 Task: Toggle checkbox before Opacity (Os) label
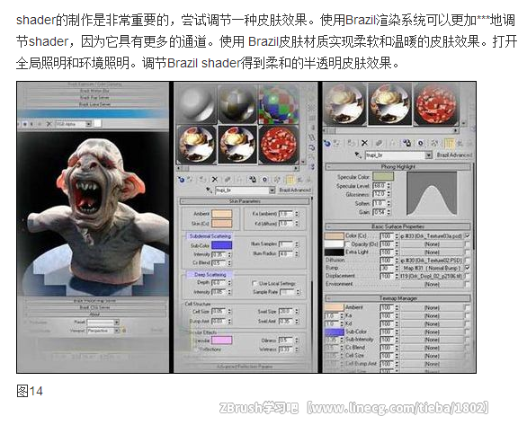(x=348, y=244)
